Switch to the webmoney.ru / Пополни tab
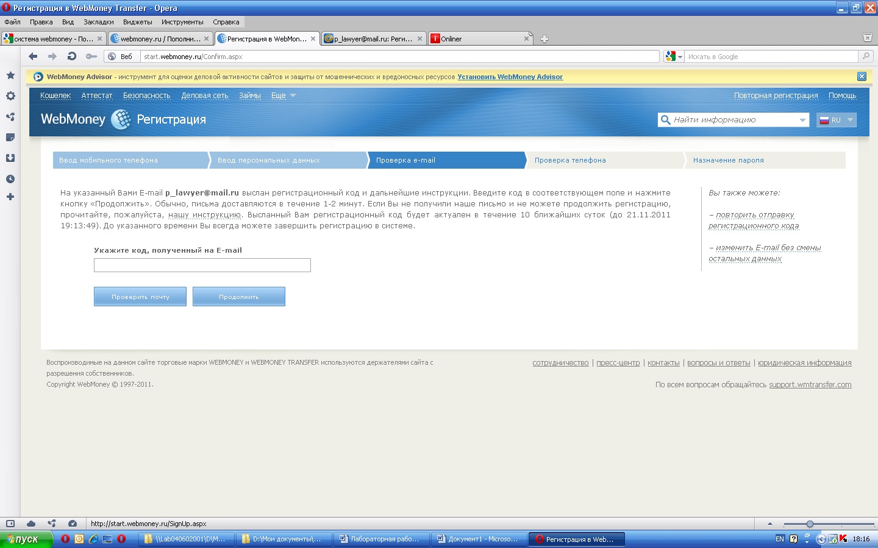This screenshot has width=878, height=548. click(160, 38)
